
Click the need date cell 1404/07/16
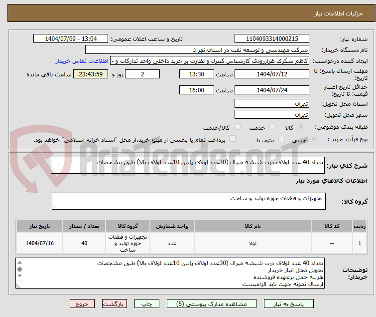tap(39, 243)
